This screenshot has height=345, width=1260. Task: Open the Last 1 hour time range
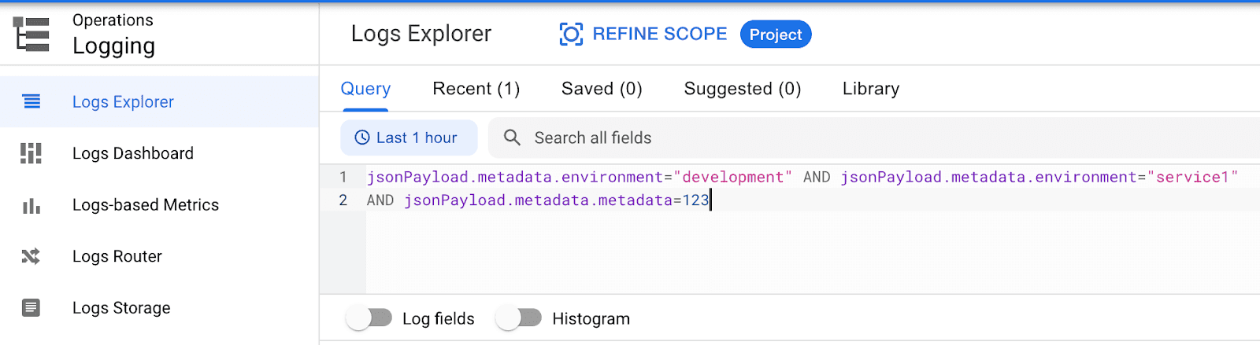(409, 138)
